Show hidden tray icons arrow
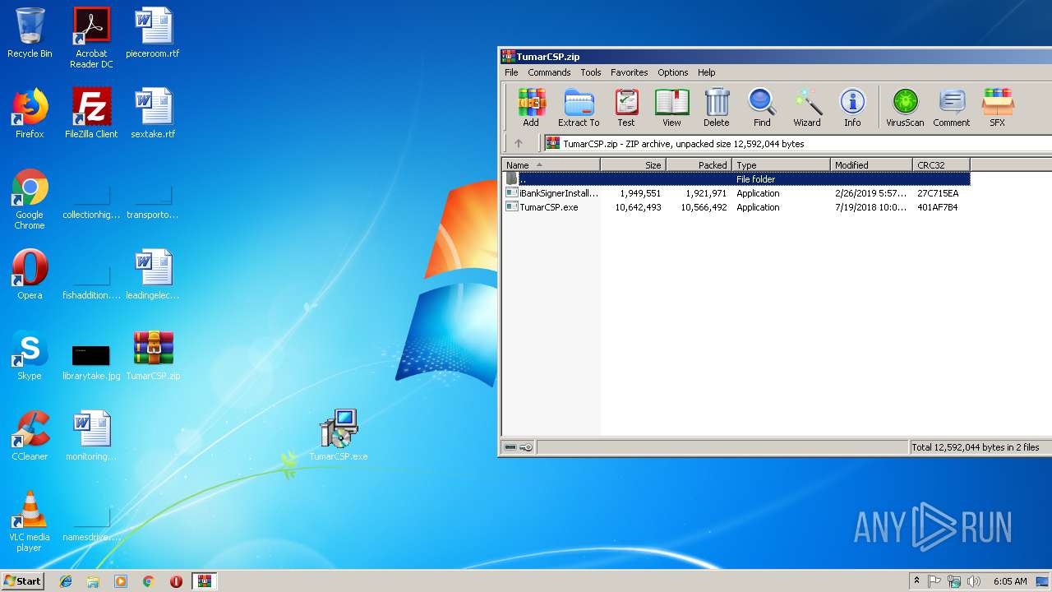The width and height of the screenshot is (1052, 592). tap(916, 581)
